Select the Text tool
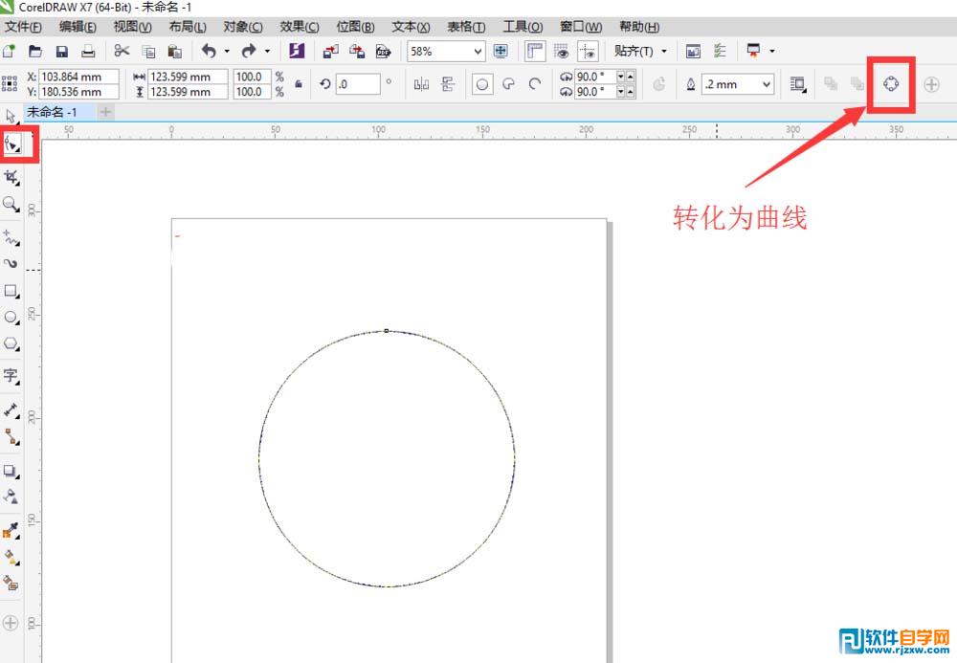Viewport: 957px width, 663px height. point(11,376)
